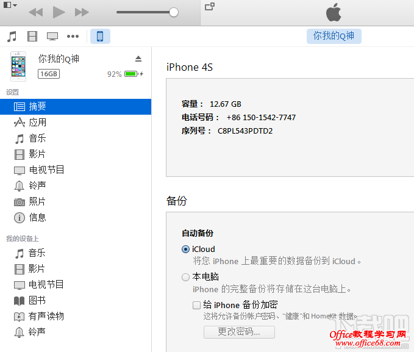Click the 16GB capacity badge
This screenshot has height=352, width=414.
pos(49,74)
